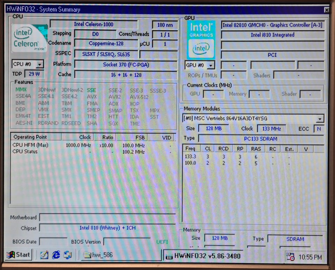
Task: Click the empty Motherboard field
Action: coord(107,217)
